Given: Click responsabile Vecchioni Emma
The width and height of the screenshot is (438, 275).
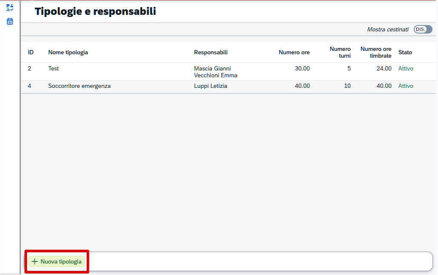Looking at the screenshot, I should click(215, 76).
